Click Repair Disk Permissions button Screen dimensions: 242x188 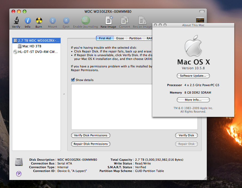pos(91,144)
